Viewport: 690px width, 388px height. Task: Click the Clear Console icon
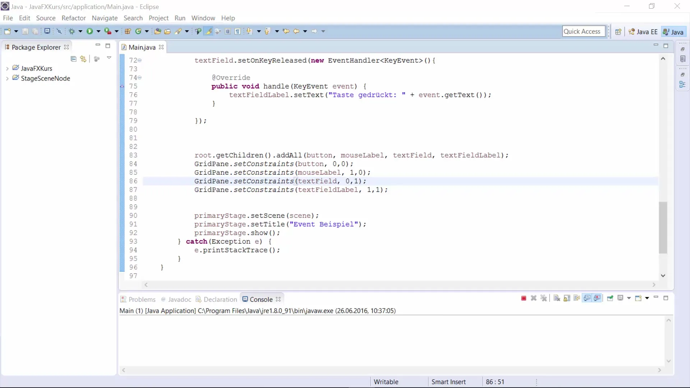[x=557, y=298]
